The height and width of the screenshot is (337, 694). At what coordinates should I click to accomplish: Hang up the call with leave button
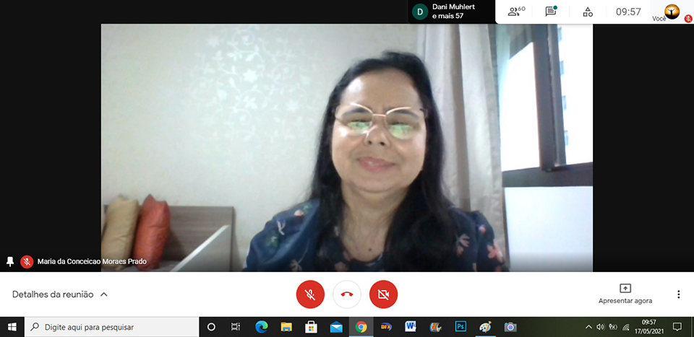coord(347,294)
